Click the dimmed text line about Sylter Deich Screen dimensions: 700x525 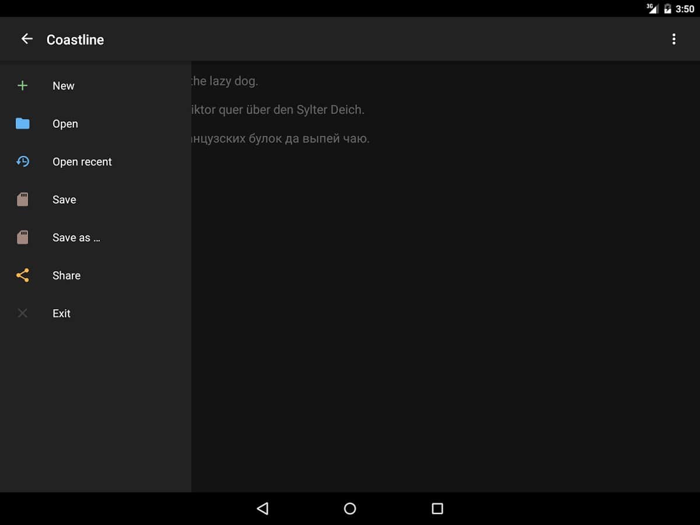point(278,110)
